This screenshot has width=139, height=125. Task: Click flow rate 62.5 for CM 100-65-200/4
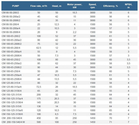pyautogui.click(x=39, y=48)
